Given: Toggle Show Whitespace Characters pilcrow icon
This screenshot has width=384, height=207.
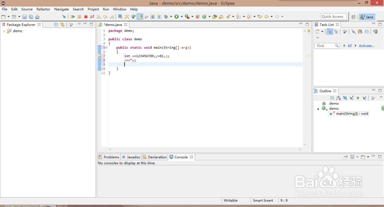Looking at the screenshot, I should [159, 17].
